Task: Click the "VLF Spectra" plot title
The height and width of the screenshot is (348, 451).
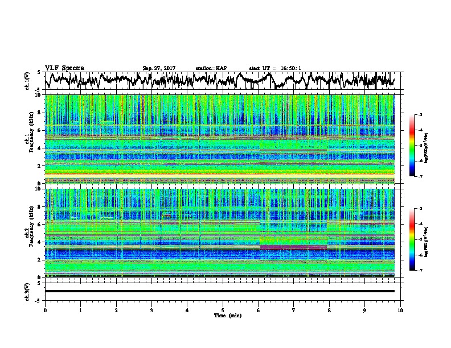Action: pyautogui.click(x=64, y=68)
